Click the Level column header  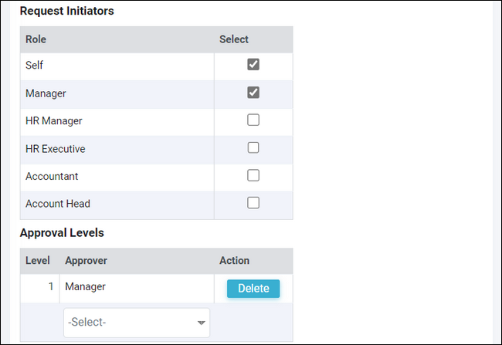coord(38,261)
